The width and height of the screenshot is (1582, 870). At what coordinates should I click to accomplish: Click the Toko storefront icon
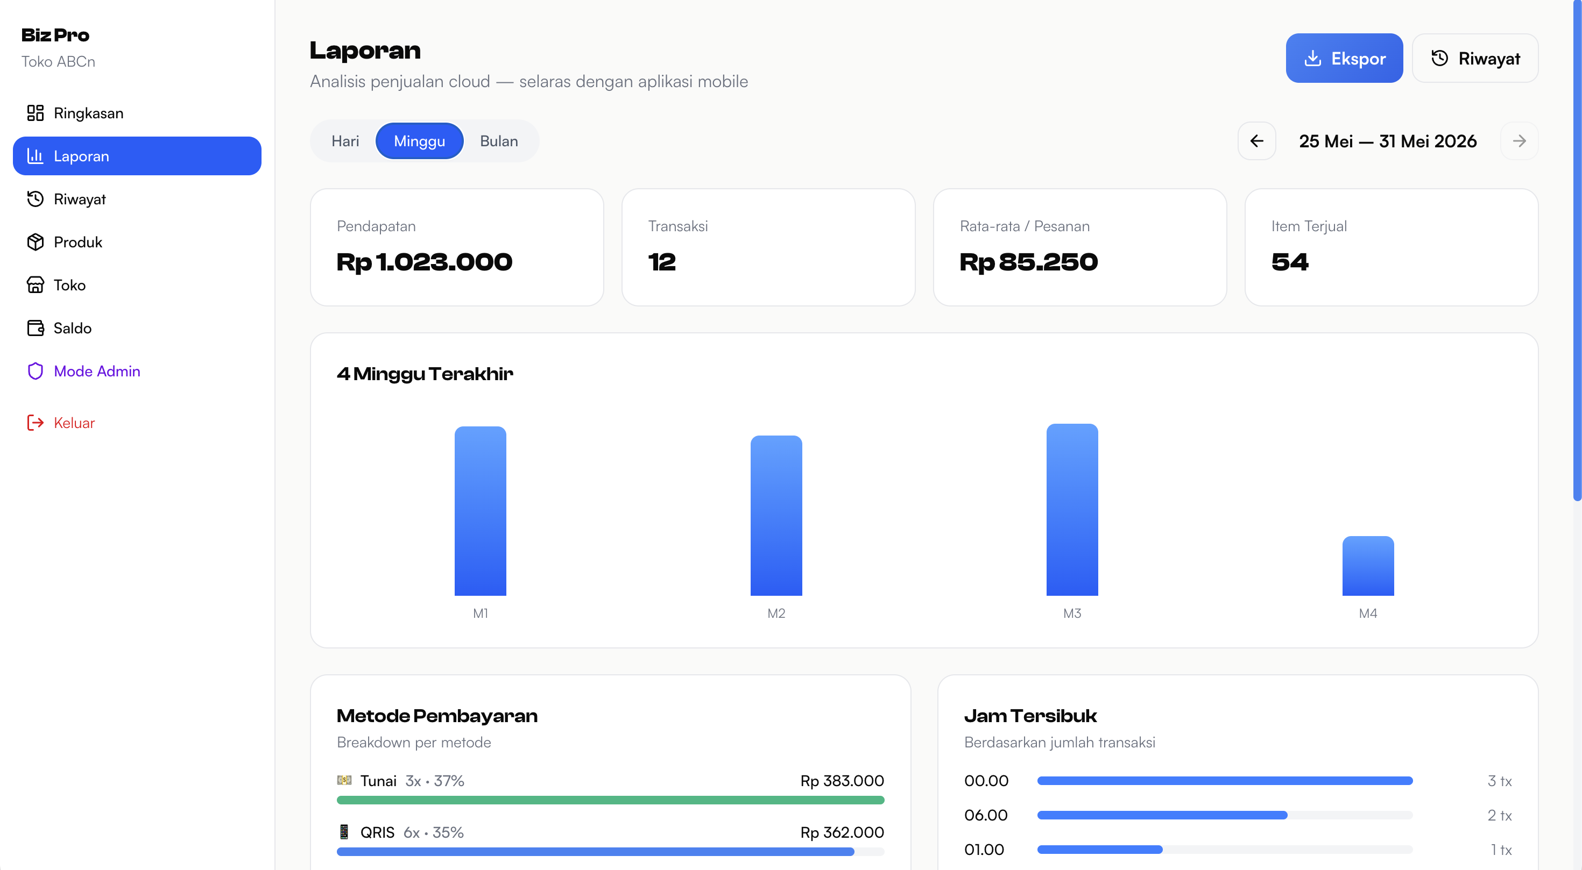click(35, 284)
